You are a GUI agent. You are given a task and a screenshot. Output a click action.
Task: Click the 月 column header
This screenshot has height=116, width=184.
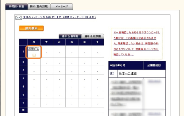(34, 42)
